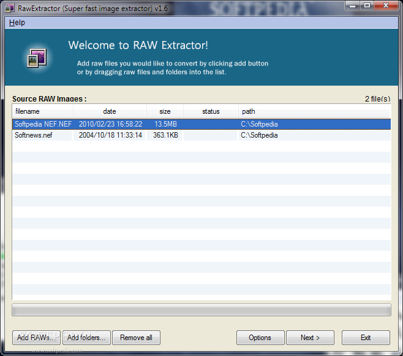
Task: Click the 2 file(s) counter label
Action: click(x=377, y=99)
